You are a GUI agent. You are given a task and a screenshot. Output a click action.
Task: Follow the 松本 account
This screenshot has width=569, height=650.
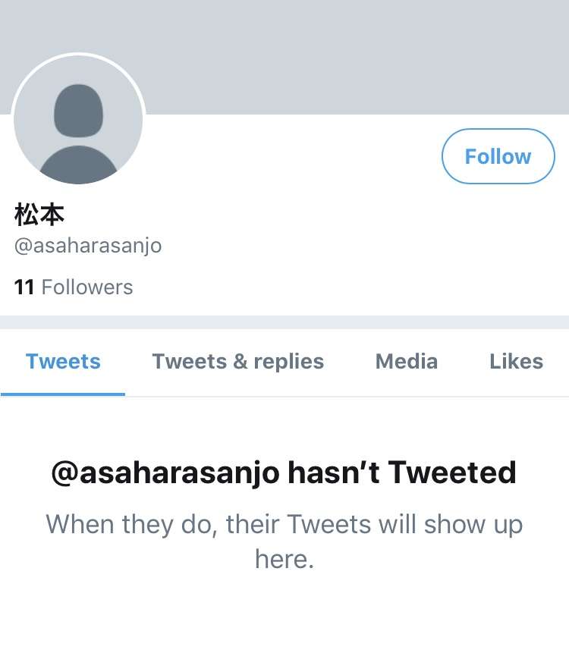[x=498, y=156]
